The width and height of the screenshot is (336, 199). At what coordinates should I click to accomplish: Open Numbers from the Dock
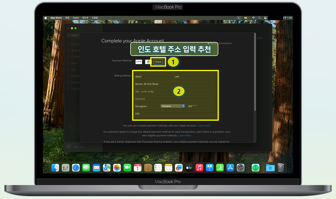tap(220, 167)
